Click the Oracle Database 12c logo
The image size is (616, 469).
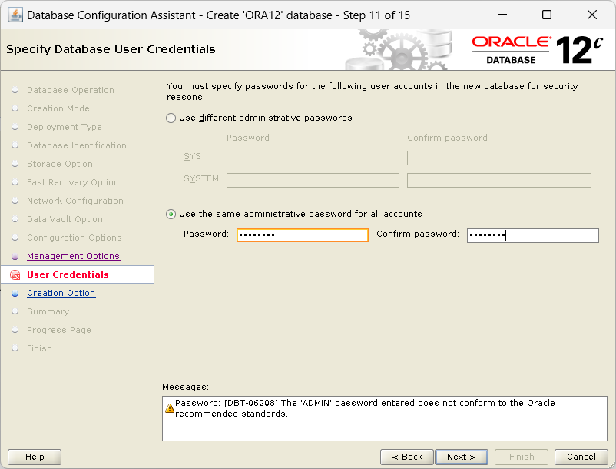537,50
